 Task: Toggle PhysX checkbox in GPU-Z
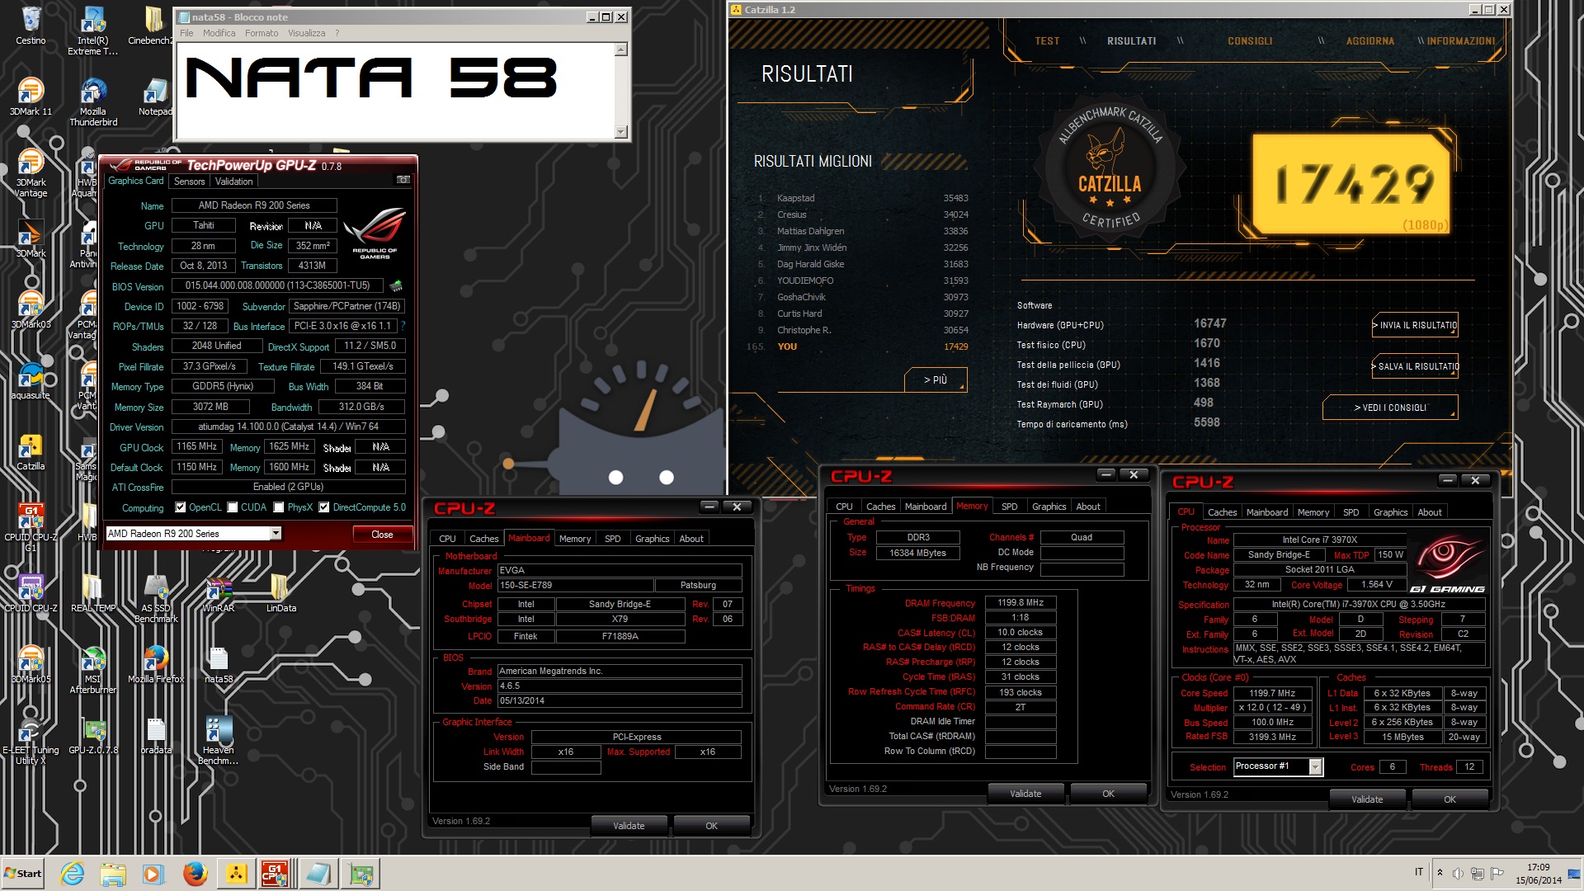(x=279, y=507)
